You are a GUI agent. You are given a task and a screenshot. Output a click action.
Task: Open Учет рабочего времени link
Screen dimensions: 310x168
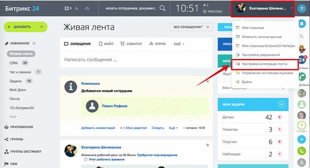point(107,159)
